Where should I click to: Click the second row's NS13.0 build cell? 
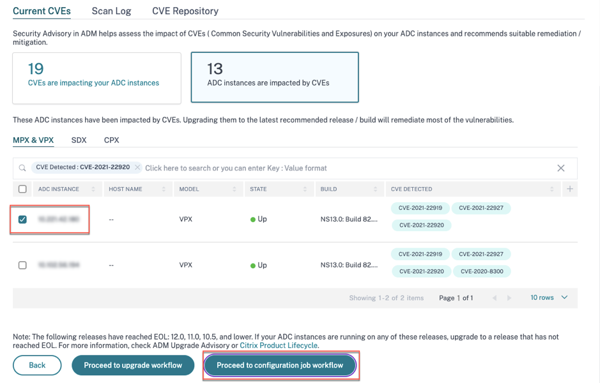click(349, 265)
